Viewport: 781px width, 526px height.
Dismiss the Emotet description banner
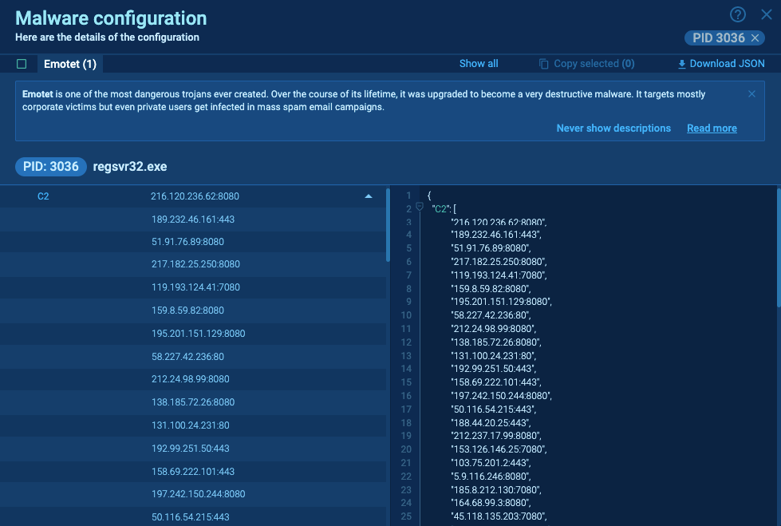coord(751,94)
